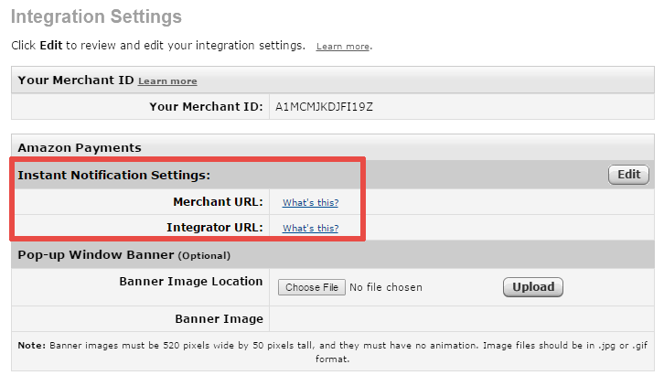Click the Amazon Payments section header

80,148
